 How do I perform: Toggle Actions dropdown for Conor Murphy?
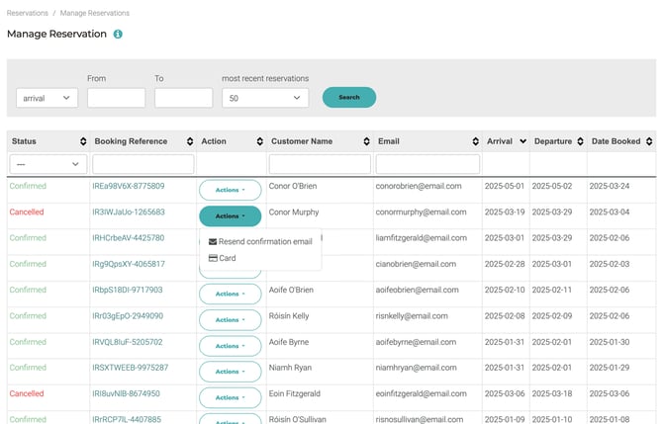click(x=230, y=216)
